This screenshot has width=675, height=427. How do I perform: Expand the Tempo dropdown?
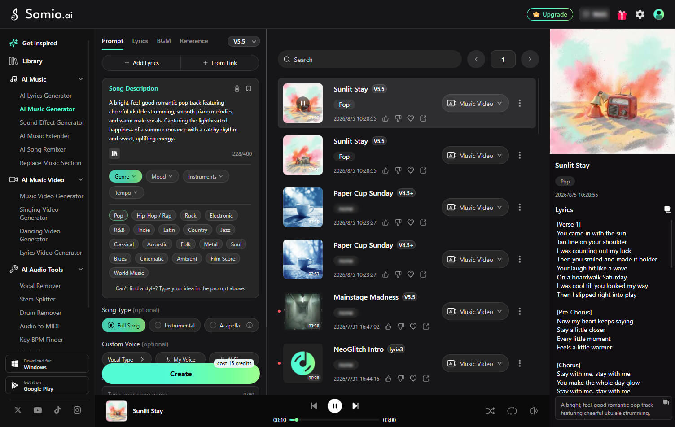coord(127,193)
